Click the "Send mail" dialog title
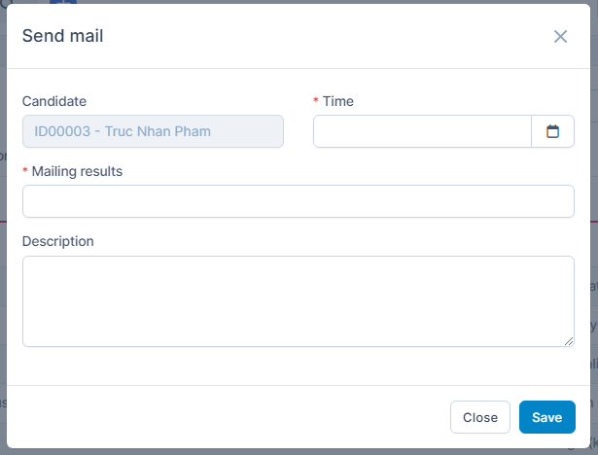Image resolution: width=598 pixels, height=455 pixels. point(63,37)
